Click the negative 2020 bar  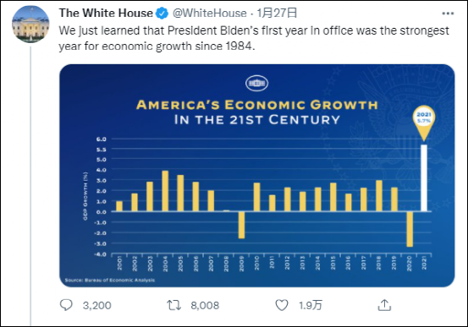point(410,229)
